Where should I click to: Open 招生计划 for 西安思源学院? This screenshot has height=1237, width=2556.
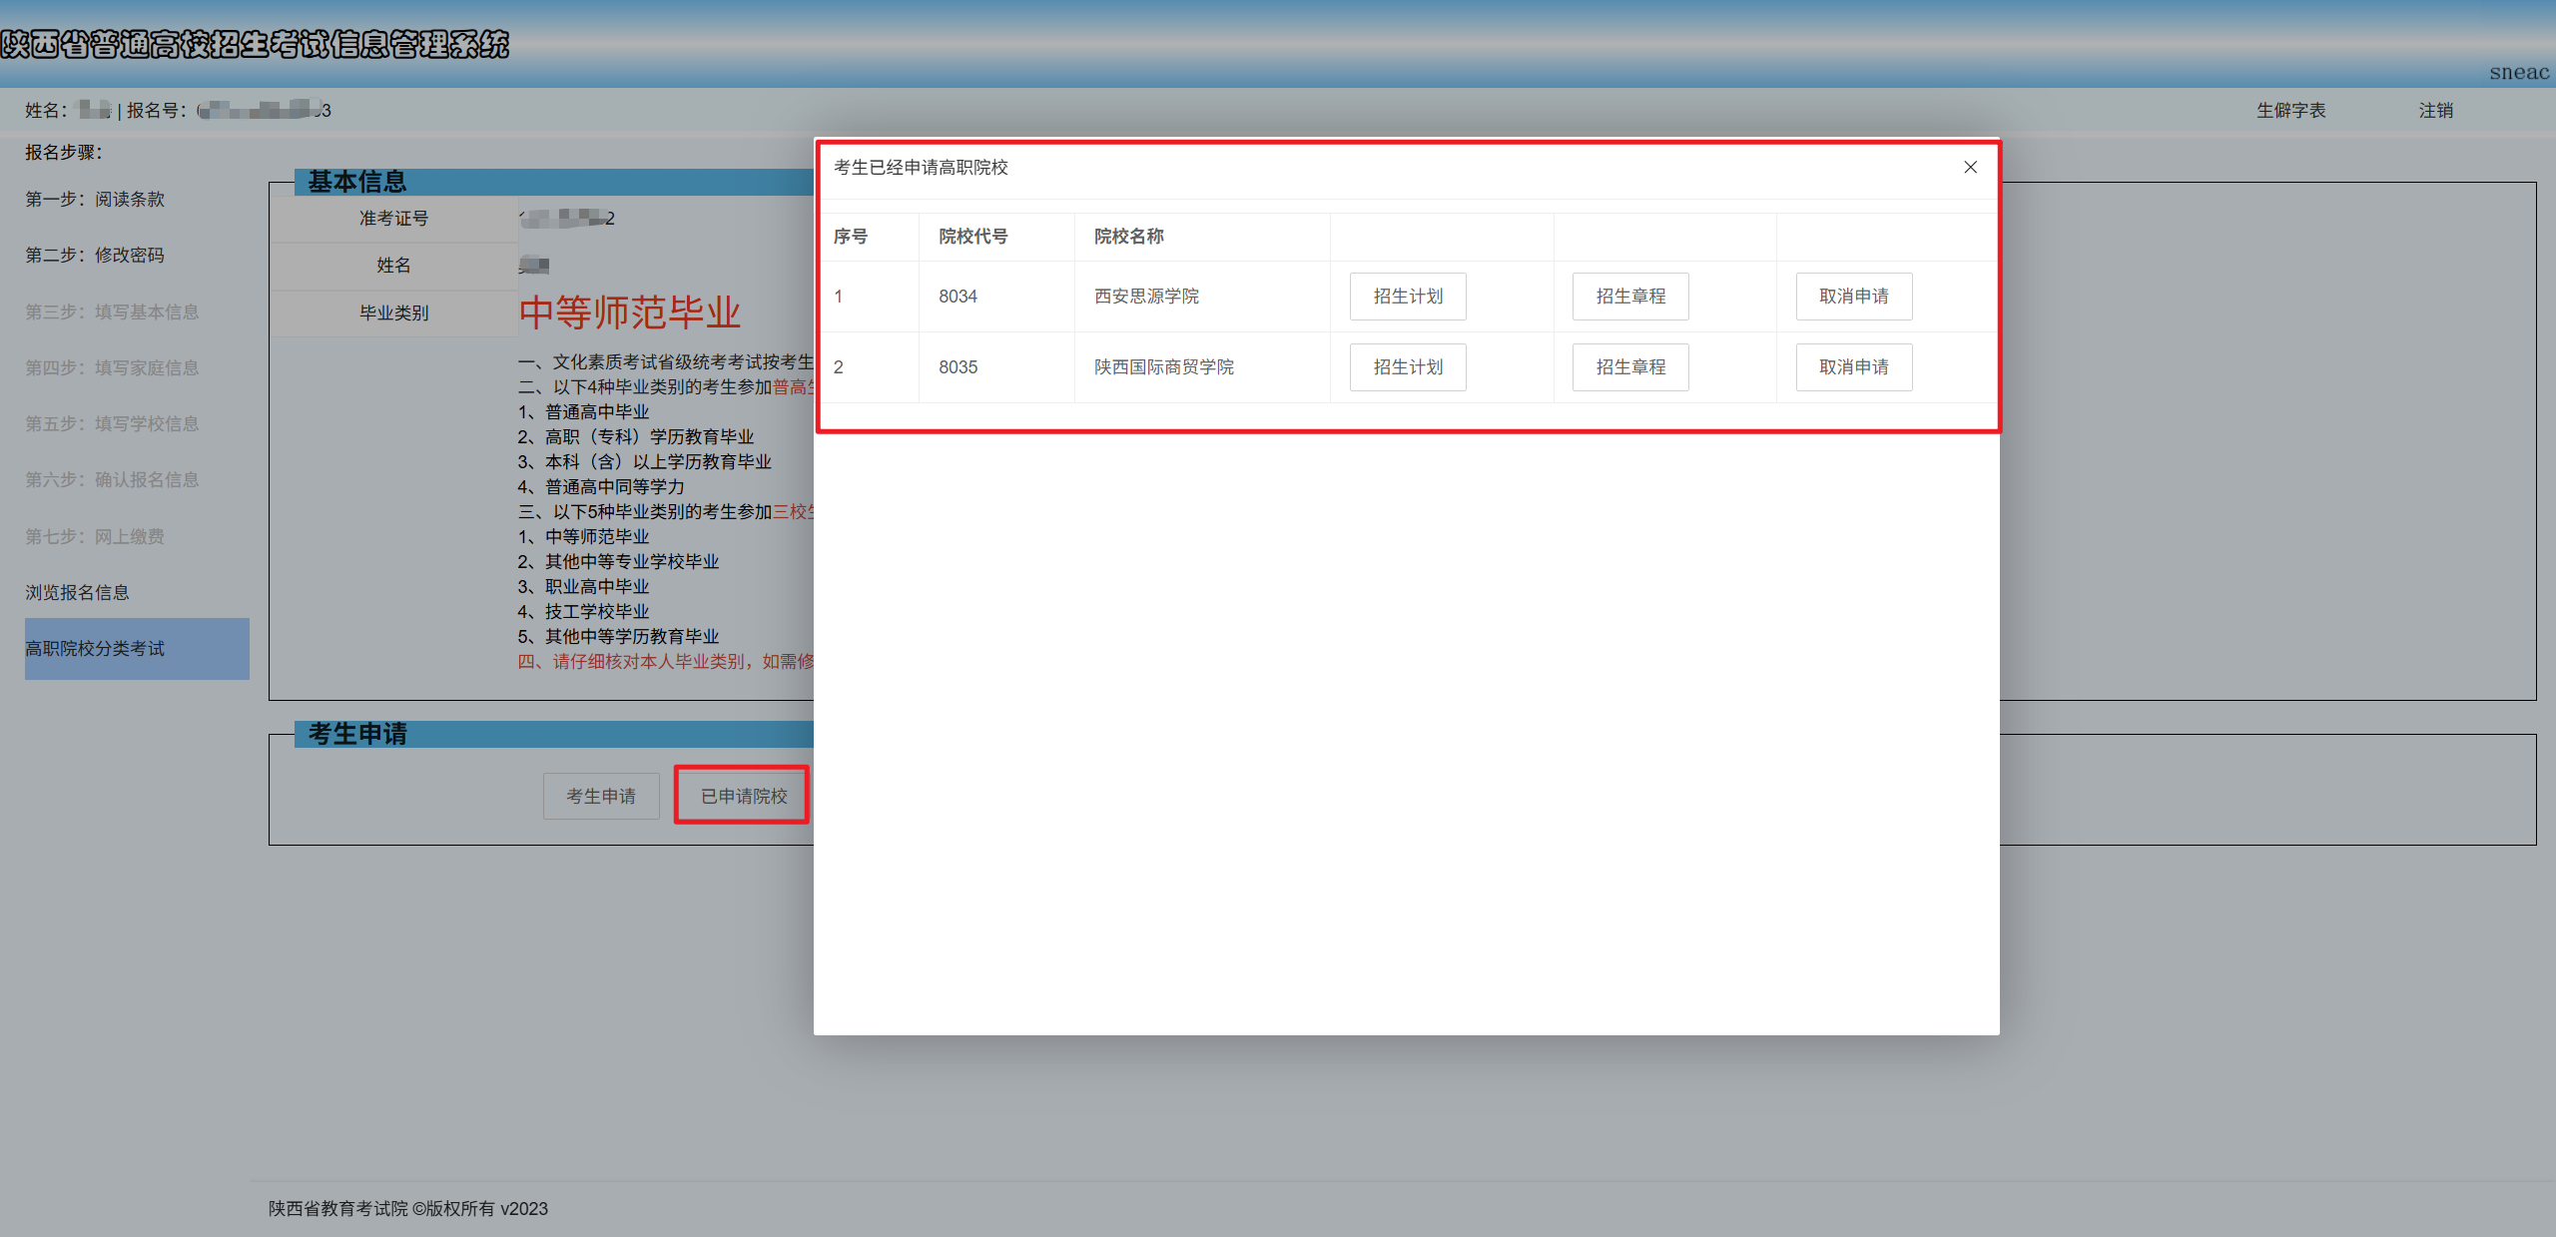click(x=1407, y=296)
